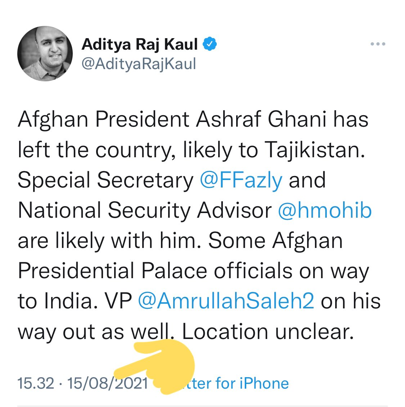Open the three-dot more options menu

point(378,44)
